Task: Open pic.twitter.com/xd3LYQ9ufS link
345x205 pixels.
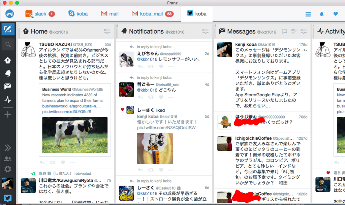Action: (x=67, y=112)
